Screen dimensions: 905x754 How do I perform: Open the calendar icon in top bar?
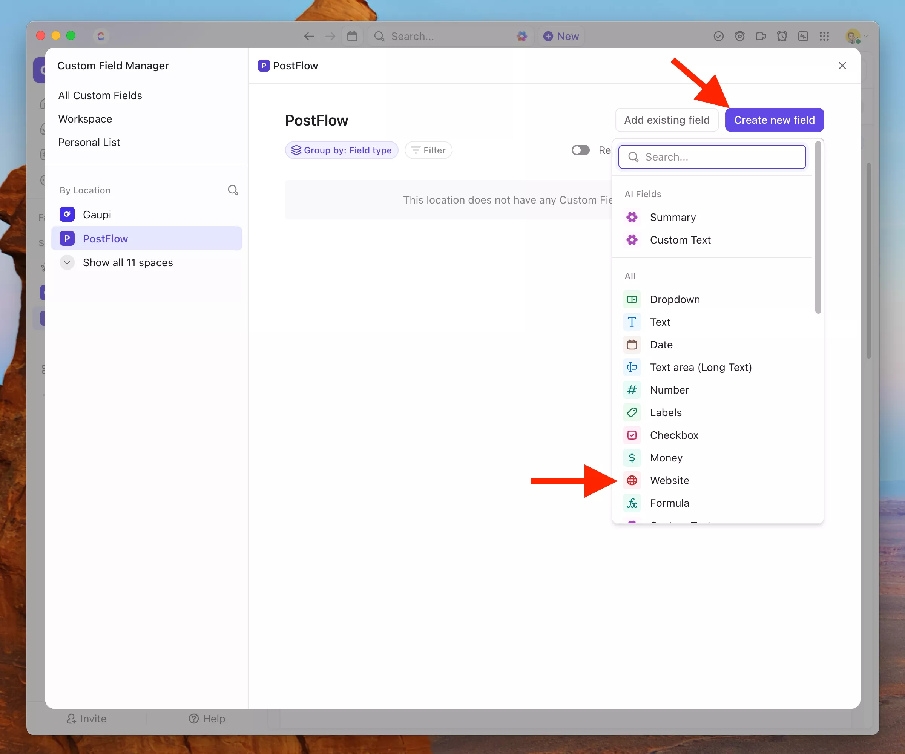tap(352, 36)
